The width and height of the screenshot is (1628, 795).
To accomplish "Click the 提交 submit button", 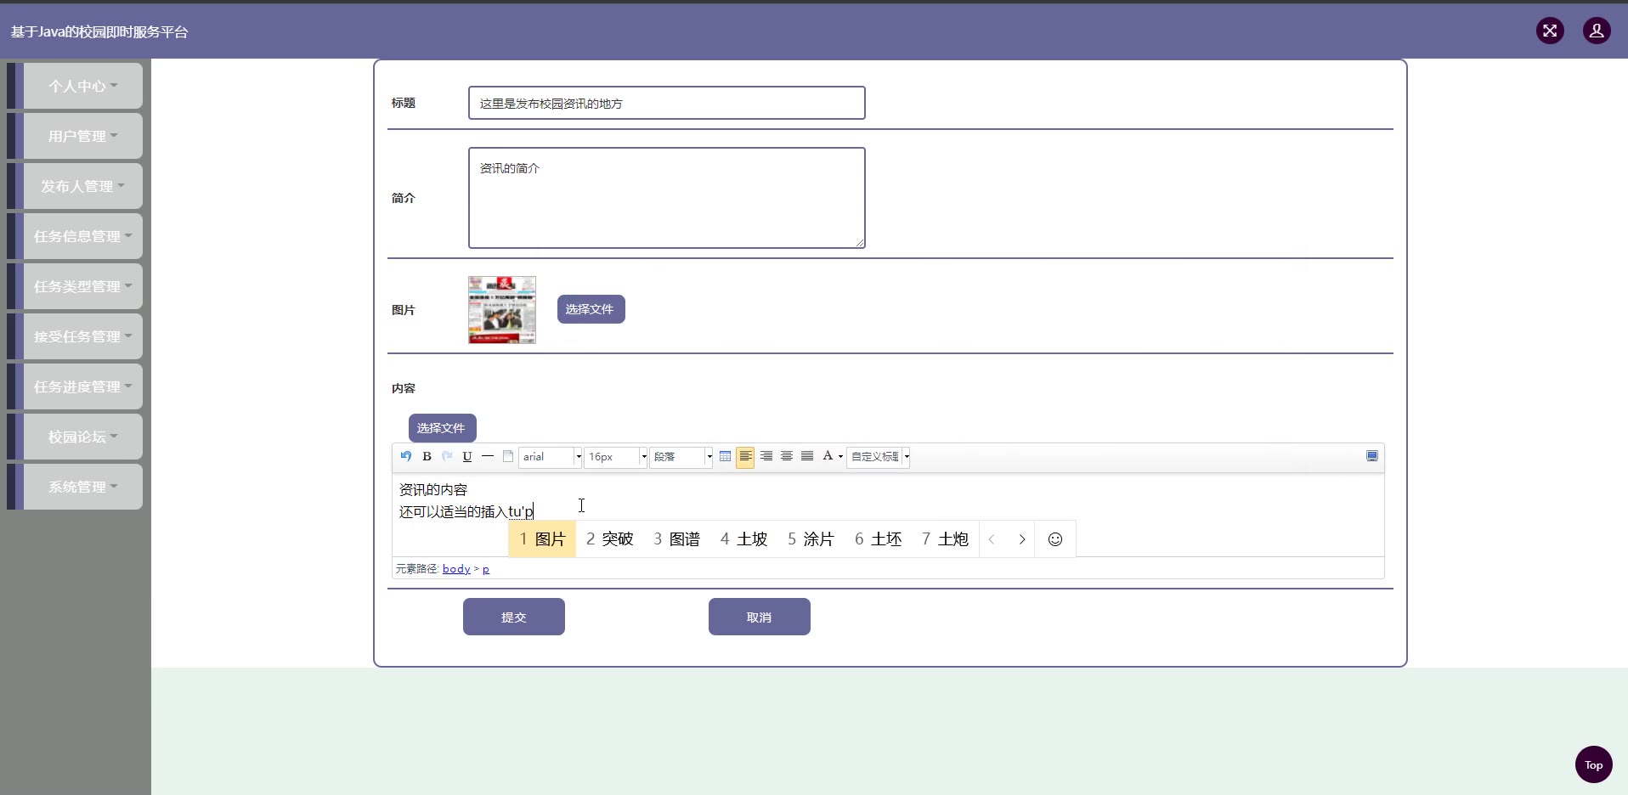I will (514, 617).
